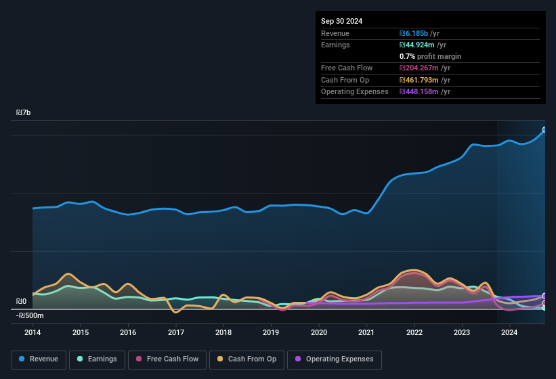Select the 2014 year label on x-axis

(33, 332)
